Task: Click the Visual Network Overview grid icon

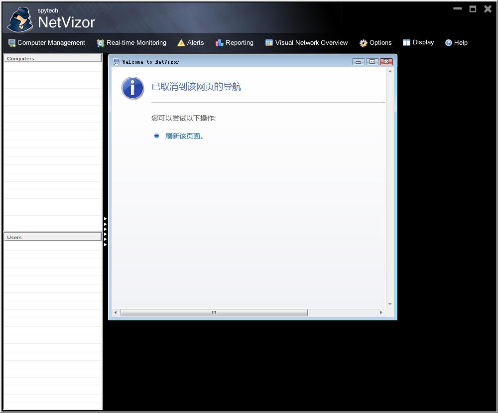Action: [268, 43]
